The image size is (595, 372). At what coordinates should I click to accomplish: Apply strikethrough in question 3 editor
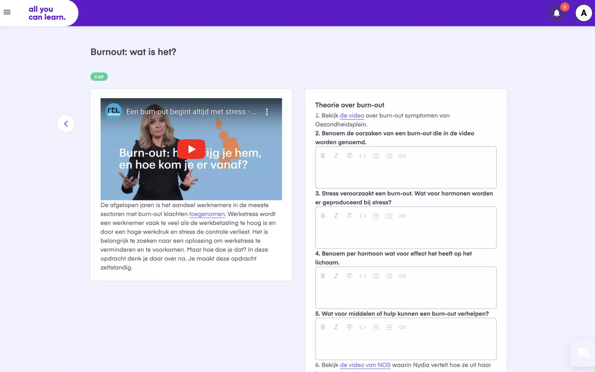(x=349, y=216)
